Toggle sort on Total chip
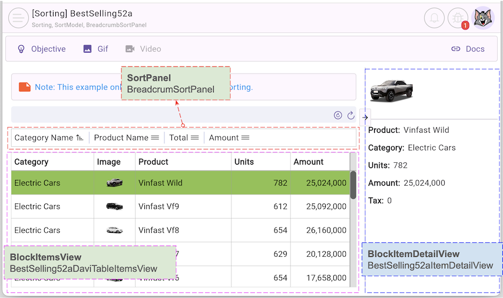 (x=183, y=138)
